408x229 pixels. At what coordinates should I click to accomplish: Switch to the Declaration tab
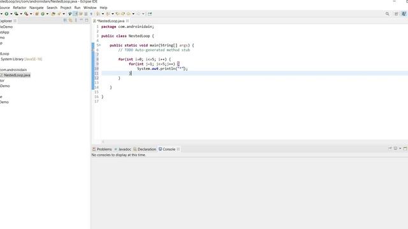coord(145,149)
